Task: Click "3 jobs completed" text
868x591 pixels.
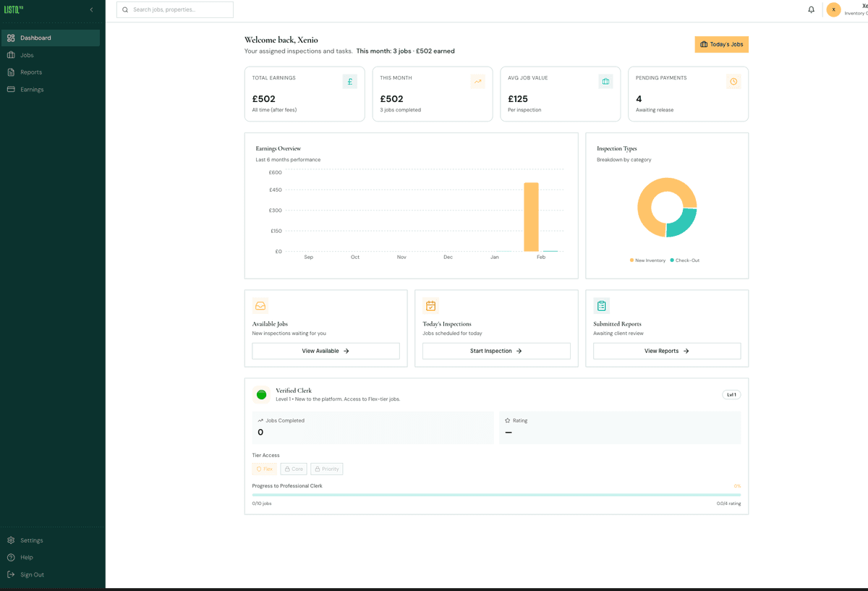Action: tap(400, 110)
